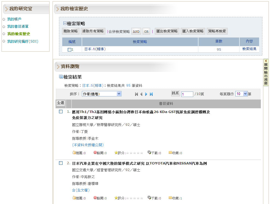Image resolution: width=270 pixels, height=204 pixels.
Task: Open the per-page display count dropdown
Action: point(241,94)
